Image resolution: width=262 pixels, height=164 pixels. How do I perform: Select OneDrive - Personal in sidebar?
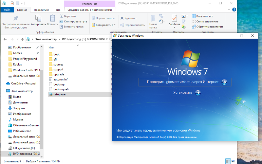(x=24, y=83)
